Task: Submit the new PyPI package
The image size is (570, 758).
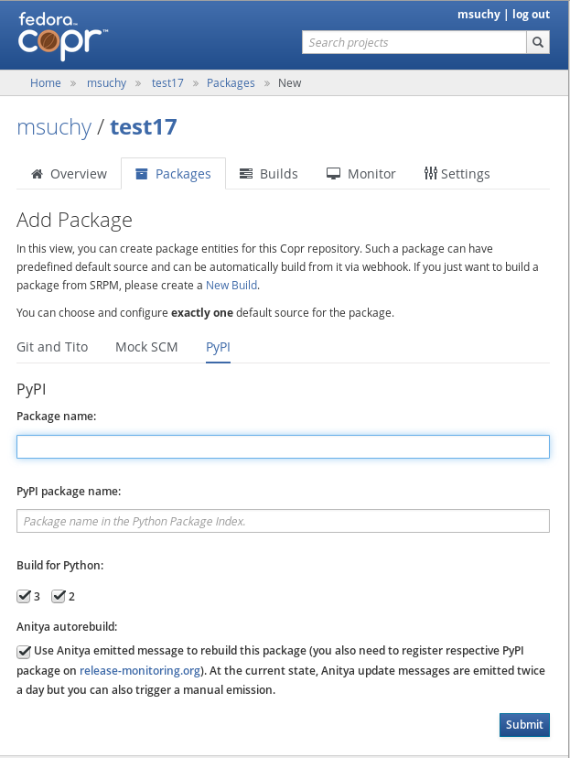Action: [x=524, y=724]
